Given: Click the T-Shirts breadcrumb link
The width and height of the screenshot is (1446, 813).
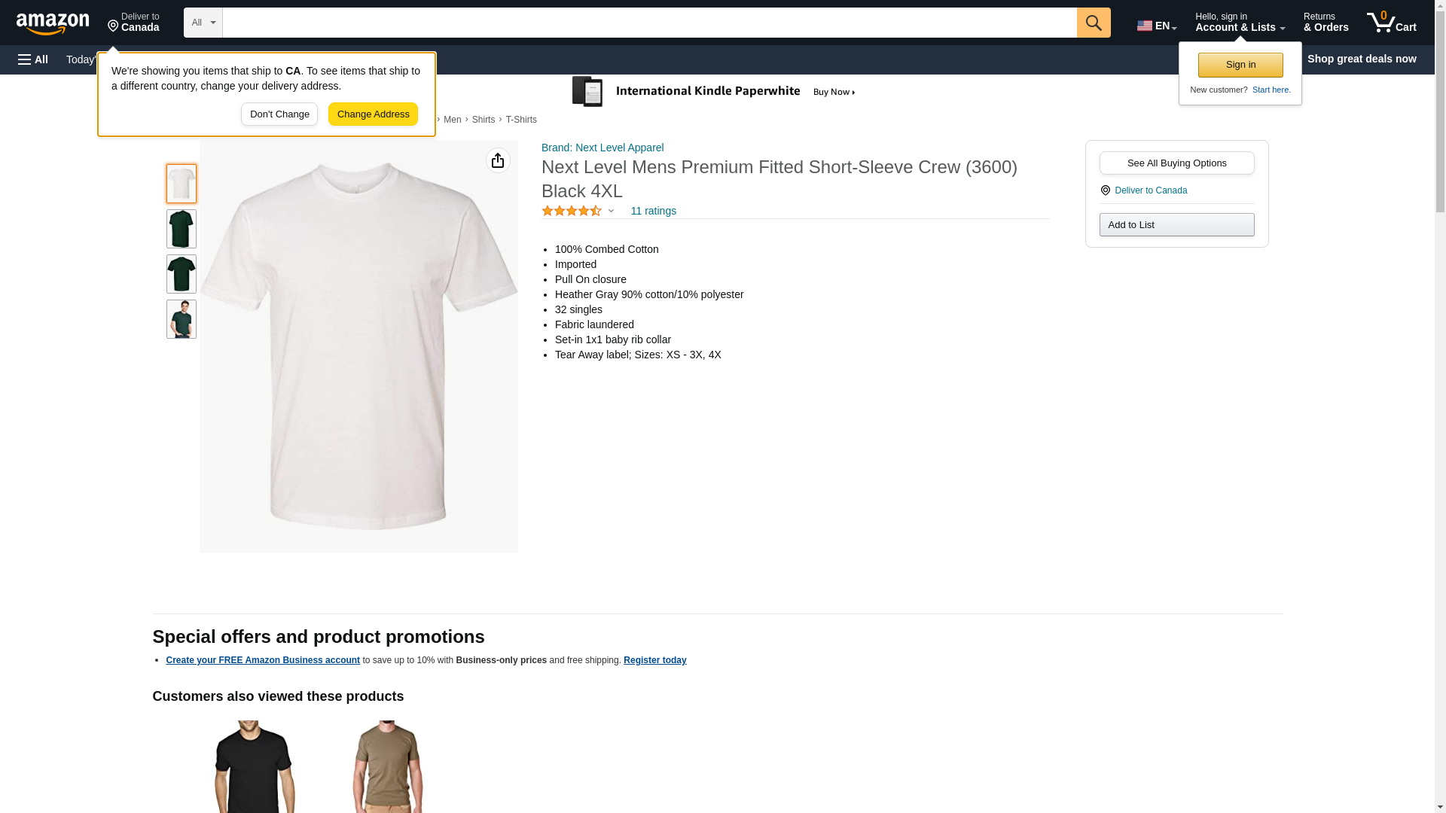Looking at the screenshot, I should click(x=521, y=120).
